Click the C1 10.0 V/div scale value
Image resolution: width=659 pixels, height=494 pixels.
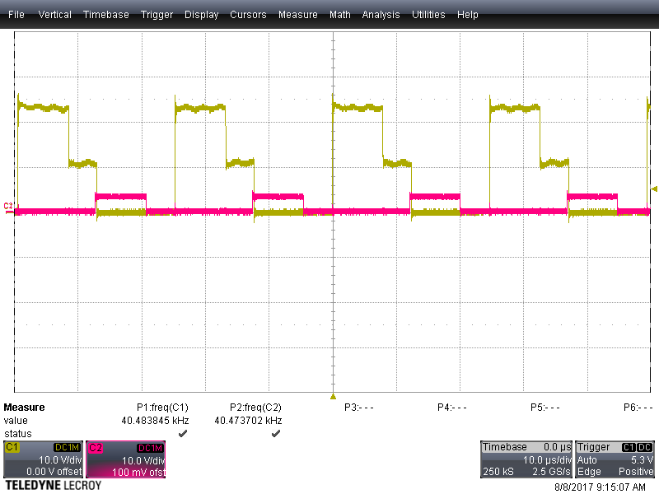(60, 460)
